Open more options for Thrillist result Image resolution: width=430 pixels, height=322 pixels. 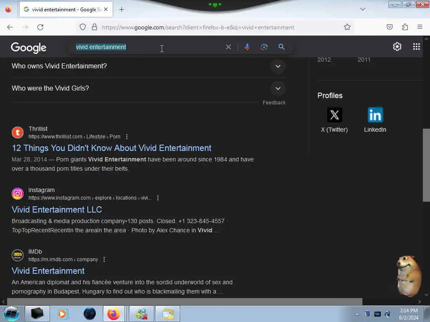point(126,137)
